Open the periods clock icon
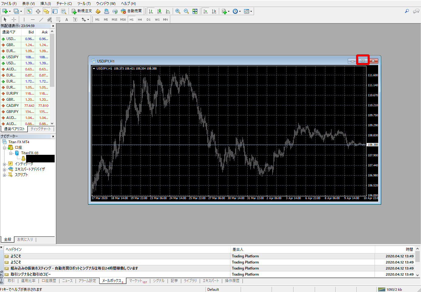The width and height of the screenshot is (421, 292). tap(235, 11)
